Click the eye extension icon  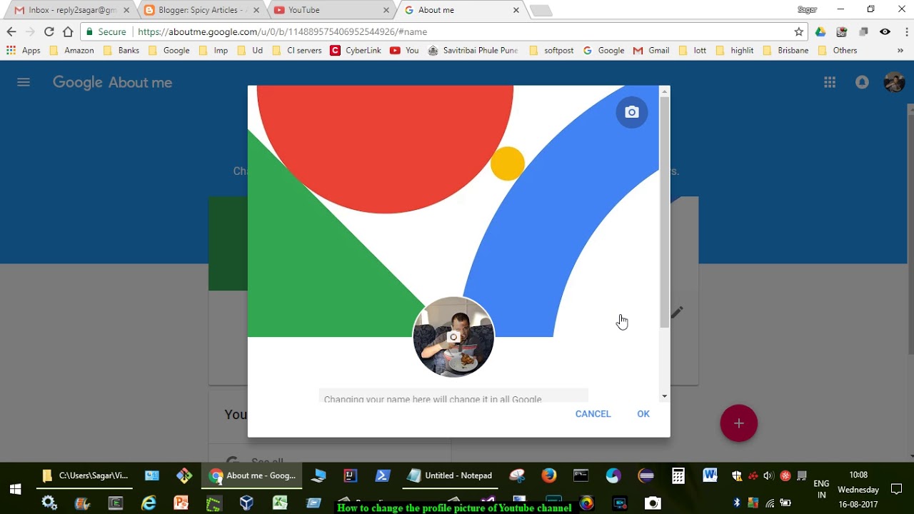885,31
